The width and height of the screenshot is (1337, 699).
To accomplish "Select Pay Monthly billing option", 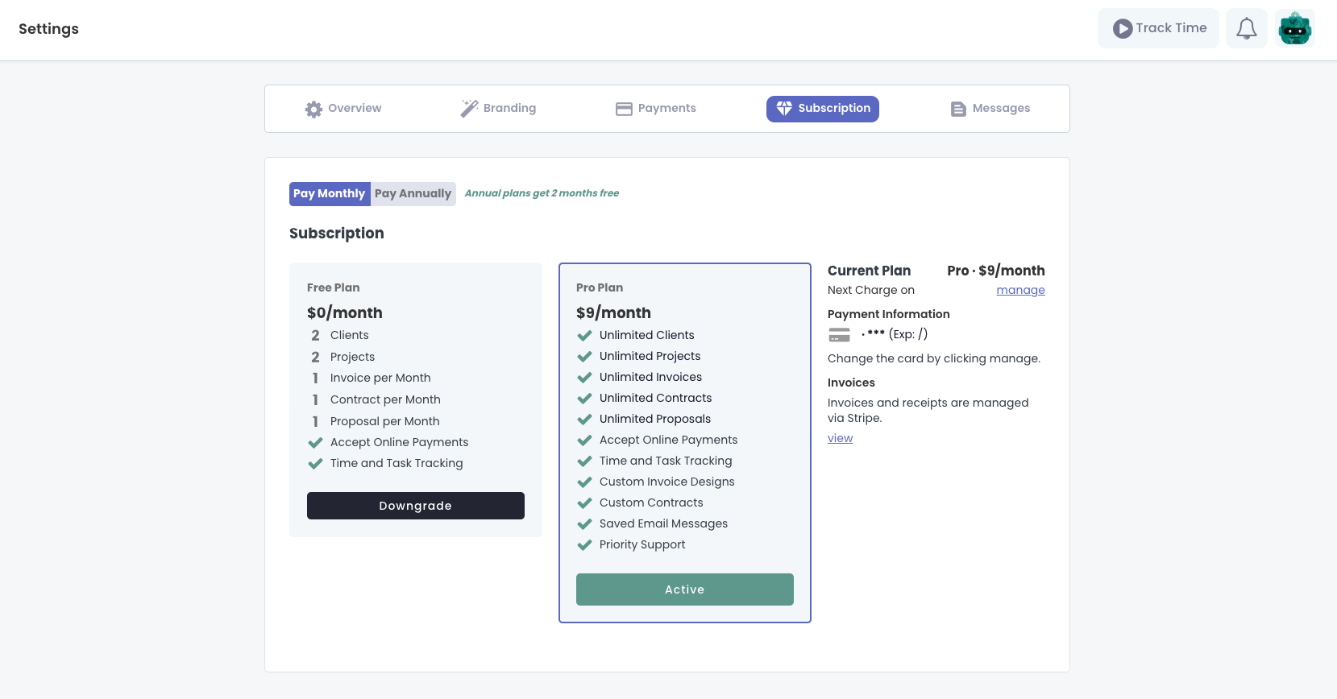I will [x=330, y=194].
